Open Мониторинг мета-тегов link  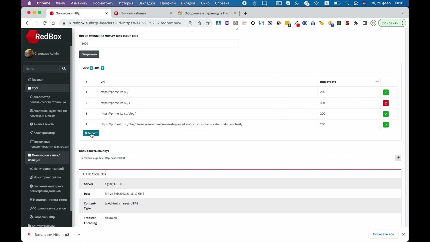click(48, 200)
